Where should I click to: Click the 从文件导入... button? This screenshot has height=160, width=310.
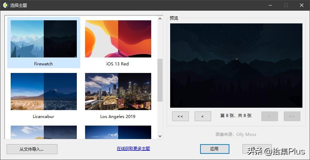[32, 149]
